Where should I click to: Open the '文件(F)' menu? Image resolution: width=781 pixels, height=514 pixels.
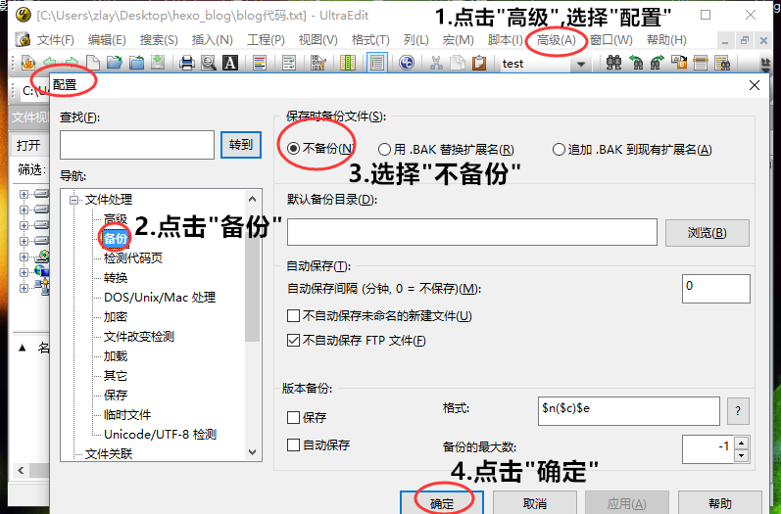pos(55,40)
